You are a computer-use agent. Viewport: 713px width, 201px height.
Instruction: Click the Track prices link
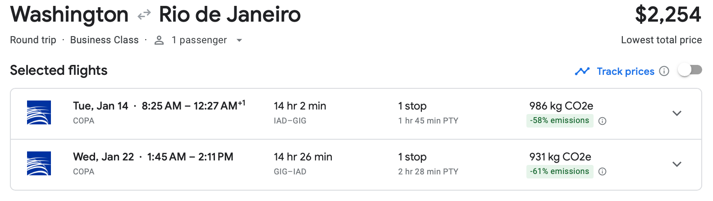[x=625, y=71]
